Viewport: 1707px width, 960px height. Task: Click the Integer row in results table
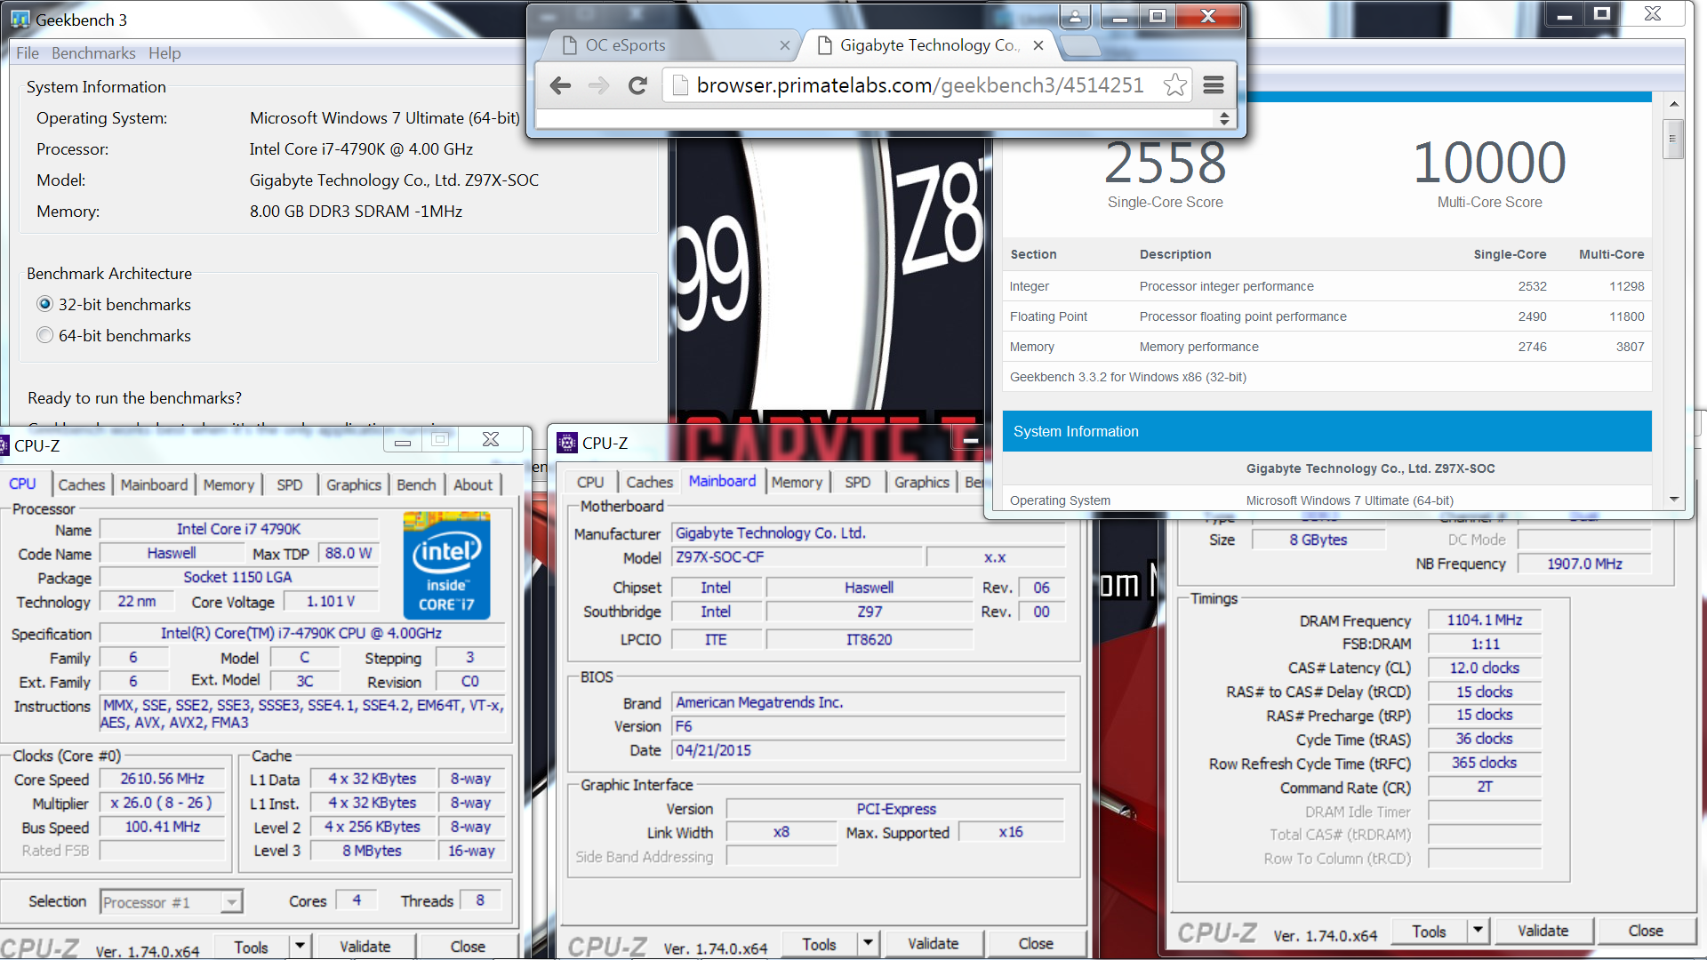pos(1326,286)
